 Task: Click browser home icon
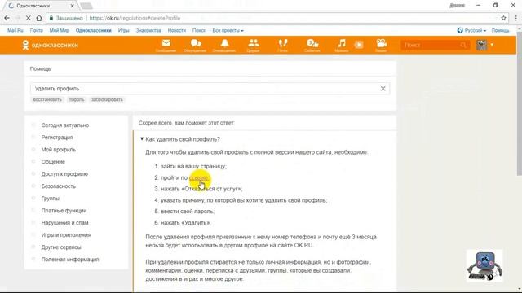point(39,18)
